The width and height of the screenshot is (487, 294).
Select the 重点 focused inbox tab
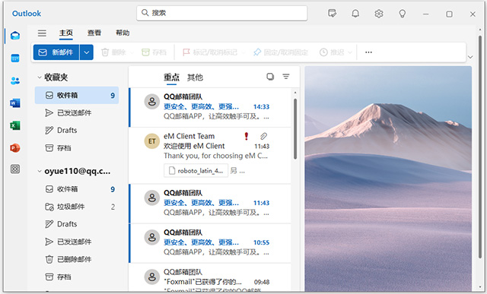171,77
